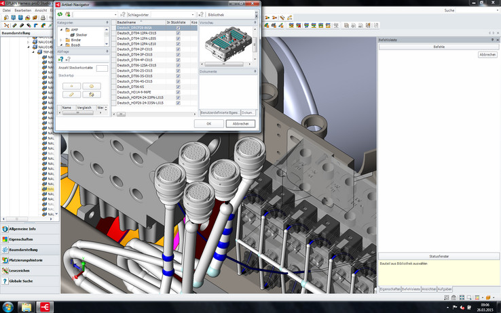Screen dimensions: 501x313
Task: Sort by Bauteilname column header
Action: click(x=141, y=22)
